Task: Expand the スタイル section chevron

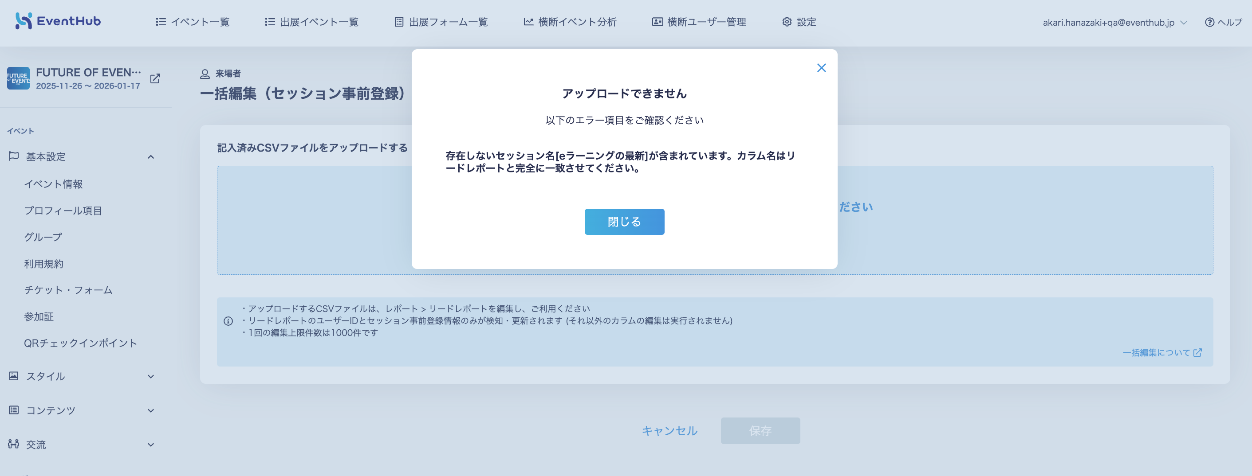Action: click(x=151, y=376)
